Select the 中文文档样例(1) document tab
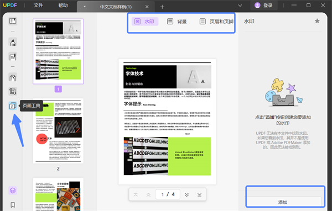This screenshot has width=332, height=211. pyautogui.click(x=116, y=7)
